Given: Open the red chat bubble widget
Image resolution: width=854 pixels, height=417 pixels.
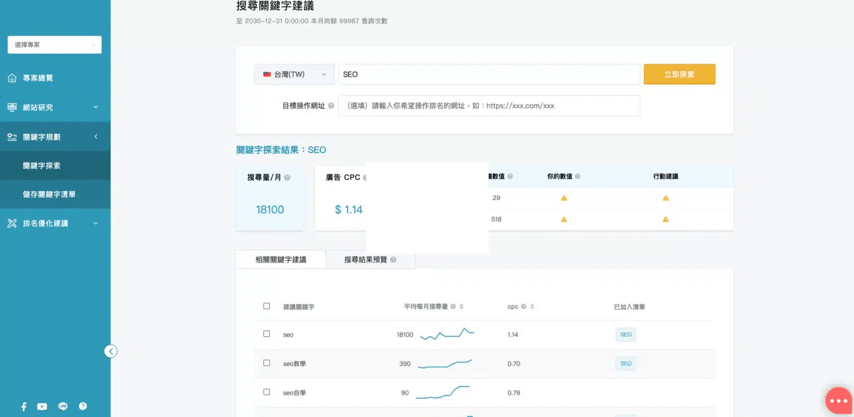Looking at the screenshot, I should click(838, 400).
